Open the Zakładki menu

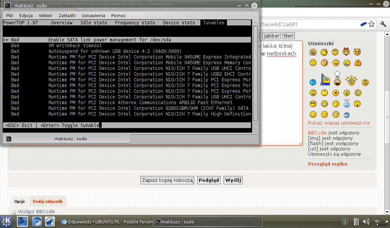pyautogui.click(x=67, y=15)
